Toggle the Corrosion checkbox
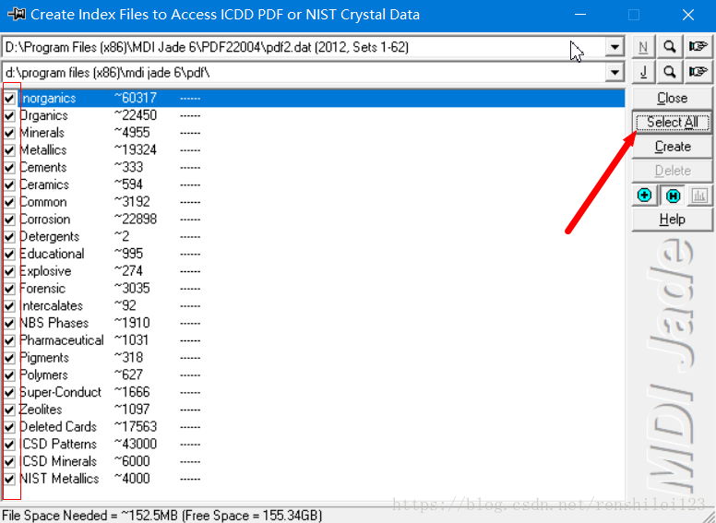The height and width of the screenshot is (523, 716). (x=9, y=220)
